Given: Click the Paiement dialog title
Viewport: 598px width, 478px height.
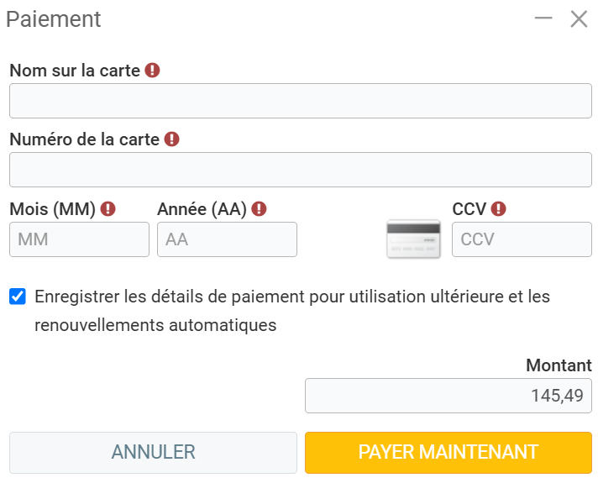Looking at the screenshot, I should tap(54, 19).
